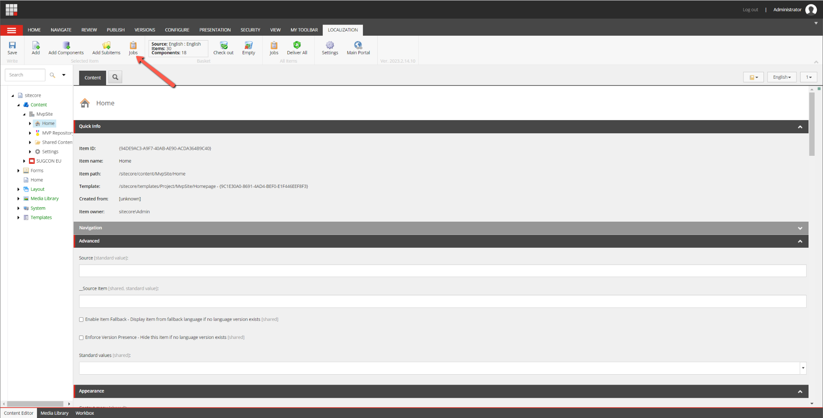The image size is (823, 418).
Task: Click the Content tab button
Action: click(x=92, y=78)
